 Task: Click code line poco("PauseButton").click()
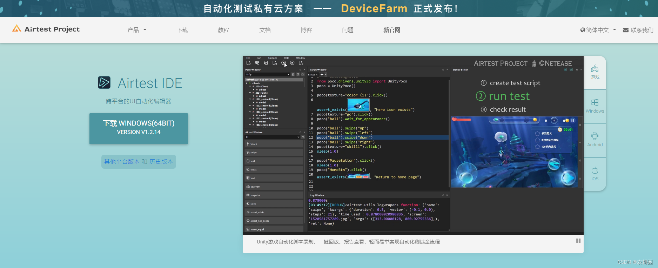[x=346, y=161]
